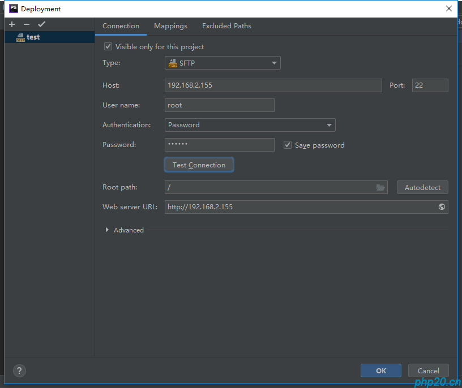Select the test SFTP server entry
Image resolution: width=462 pixels, height=388 pixels.
coord(49,37)
